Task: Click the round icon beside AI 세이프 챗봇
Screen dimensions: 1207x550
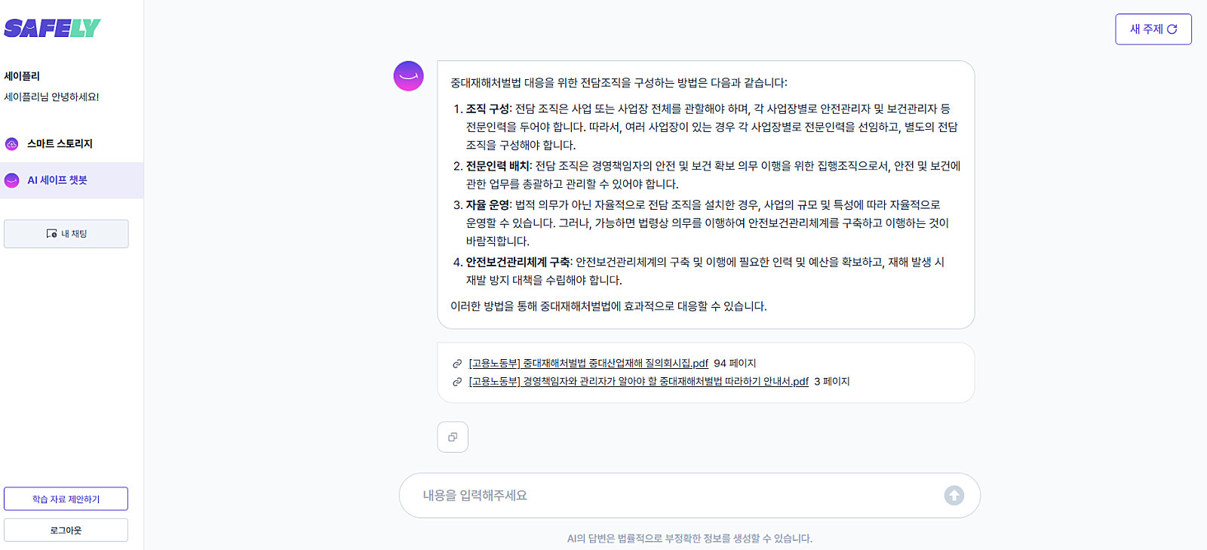Action: pos(12,180)
